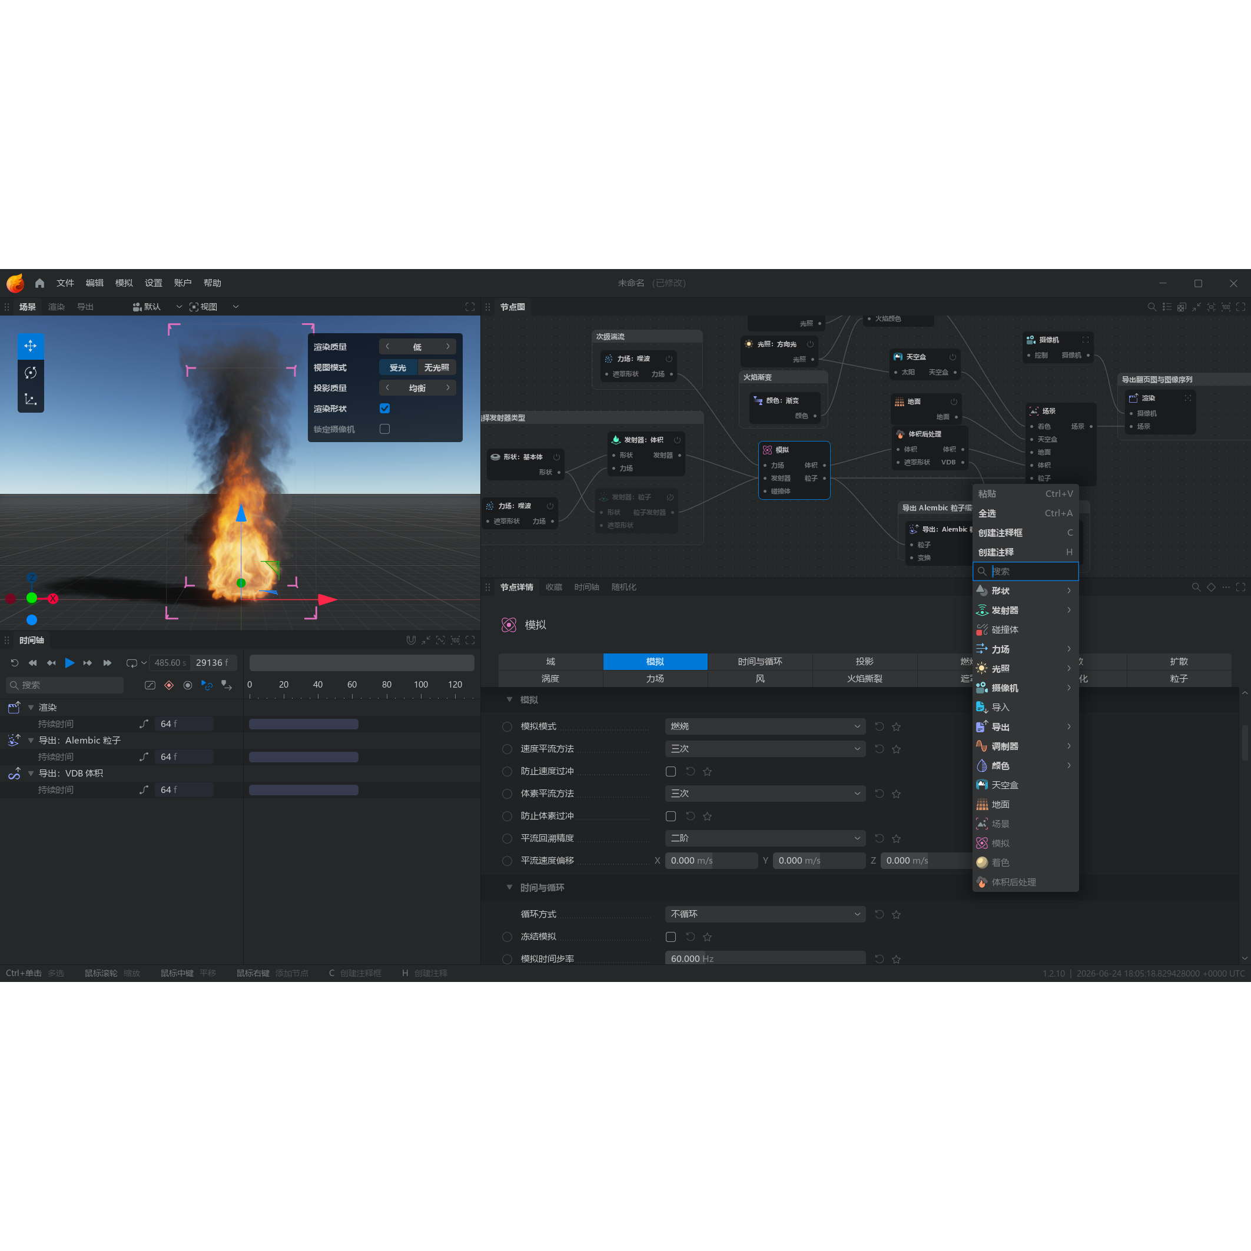Screen dimensions: 1251x1251
Task: Reset 模拟模式 value arrow icon
Action: [x=880, y=726]
